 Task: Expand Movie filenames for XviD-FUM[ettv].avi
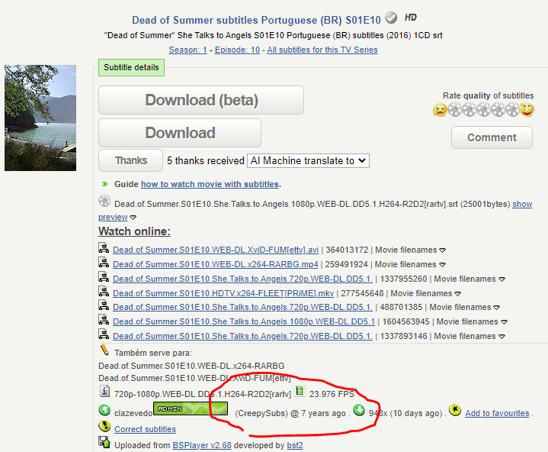[443, 250]
